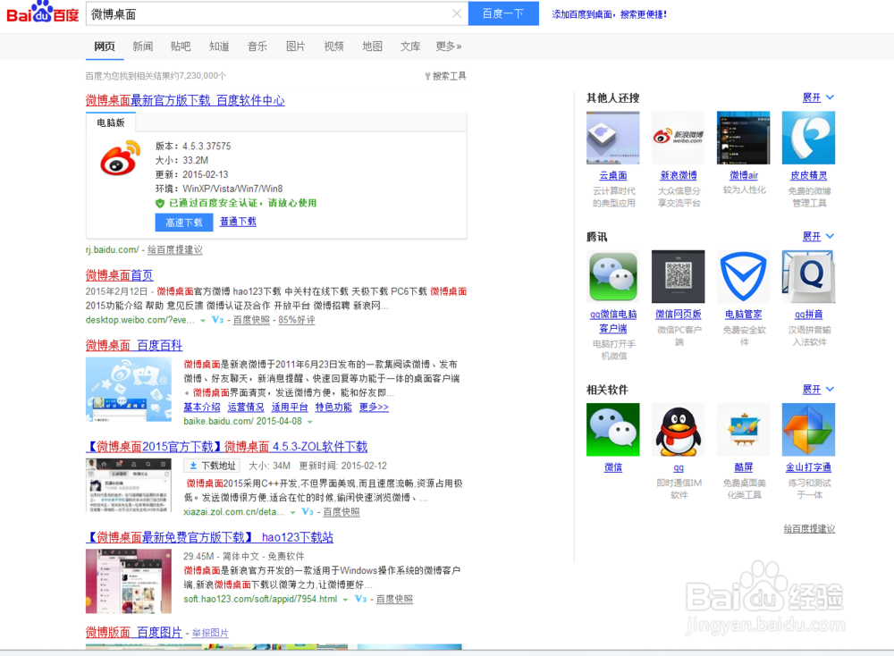
Task: Open the 微博桌面首页 result
Action: [x=119, y=275]
